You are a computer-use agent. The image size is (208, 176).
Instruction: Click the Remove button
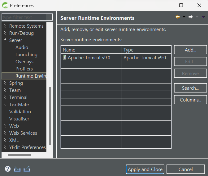(x=190, y=73)
